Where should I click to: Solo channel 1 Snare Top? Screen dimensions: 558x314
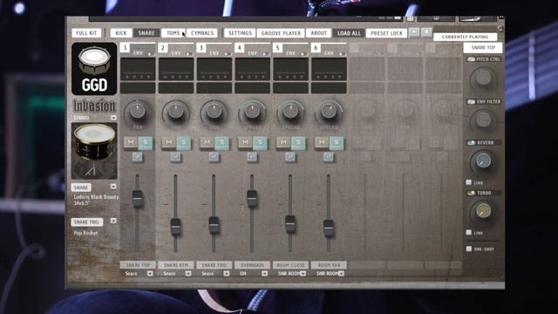tap(146, 143)
